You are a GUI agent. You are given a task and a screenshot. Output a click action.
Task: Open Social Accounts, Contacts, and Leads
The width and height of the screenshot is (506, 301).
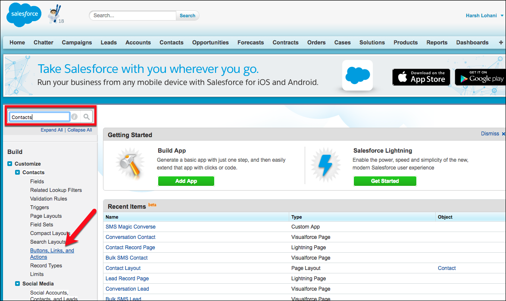click(54, 296)
